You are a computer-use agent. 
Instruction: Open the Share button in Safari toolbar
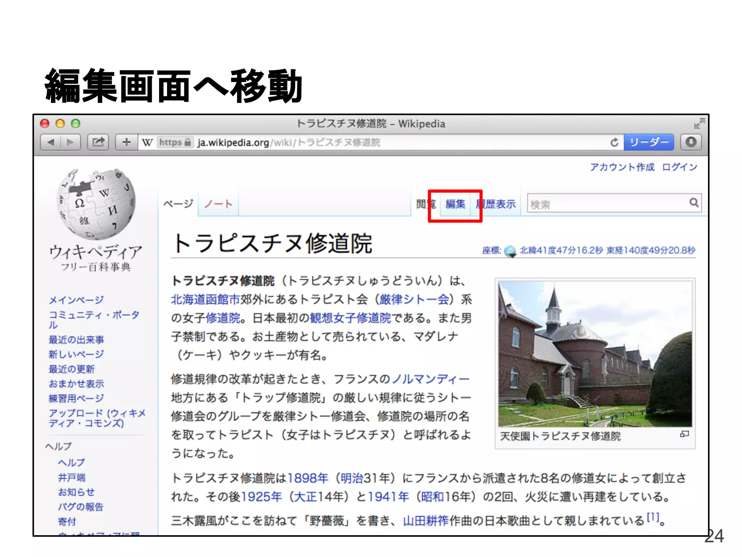[x=98, y=142]
